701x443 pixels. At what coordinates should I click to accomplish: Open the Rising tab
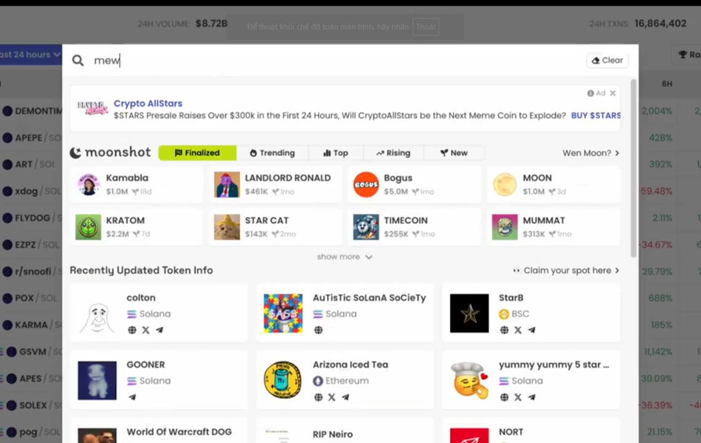[x=394, y=153]
